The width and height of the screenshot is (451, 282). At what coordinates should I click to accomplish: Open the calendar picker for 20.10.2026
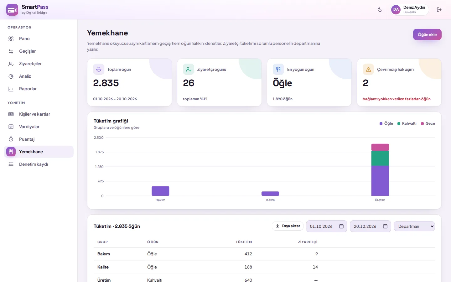[385, 226]
